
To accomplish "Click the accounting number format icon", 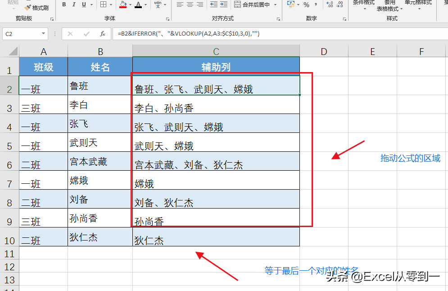I will pyautogui.click(x=290, y=5).
